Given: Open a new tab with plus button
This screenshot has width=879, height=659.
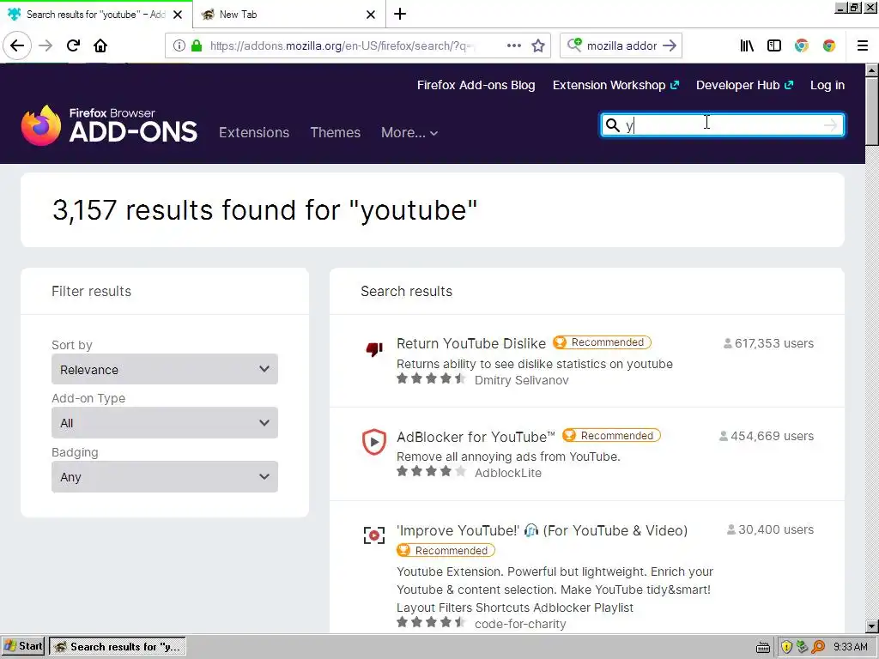Looking at the screenshot, I should pyautogui.click(x=400, y=14).
